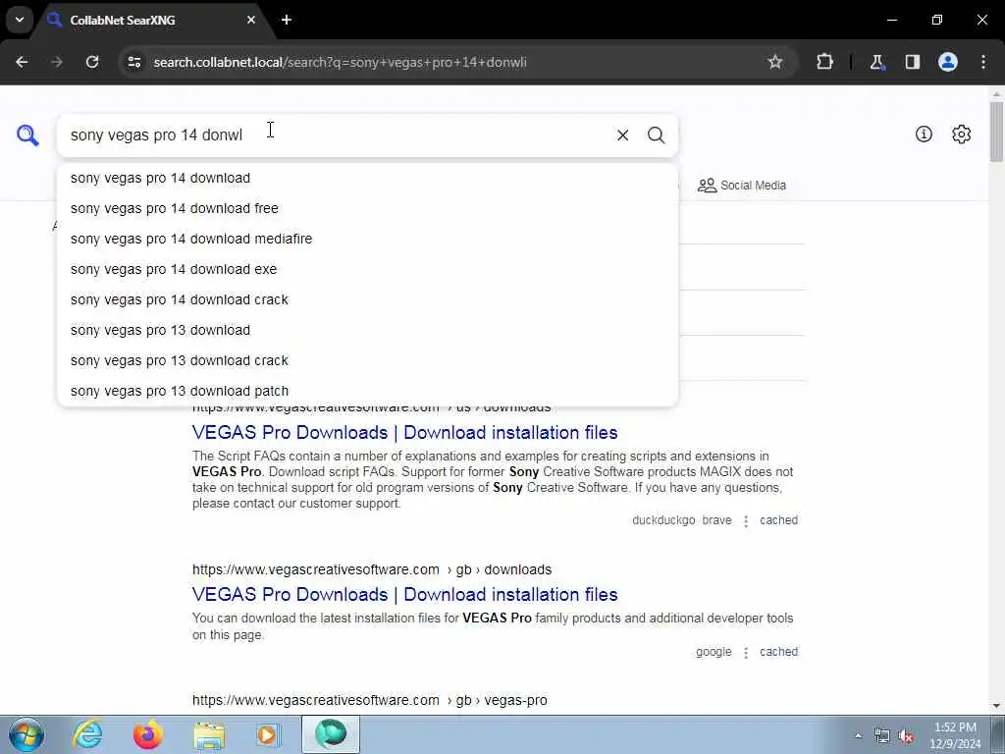Choose 'sony vegas pro 14 download crack' suggestion
Image resolution: width=1005 pixels, height=754 pixels.
coord(367,299)
